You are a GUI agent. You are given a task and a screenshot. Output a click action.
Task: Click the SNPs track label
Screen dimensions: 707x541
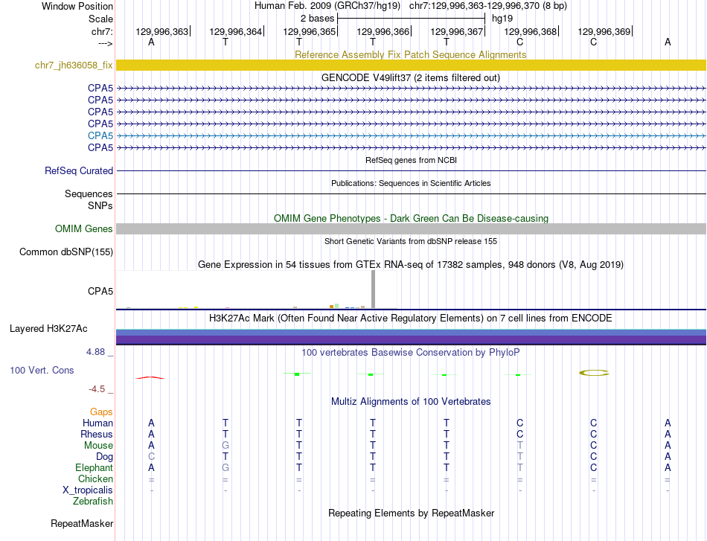point(100,205)
